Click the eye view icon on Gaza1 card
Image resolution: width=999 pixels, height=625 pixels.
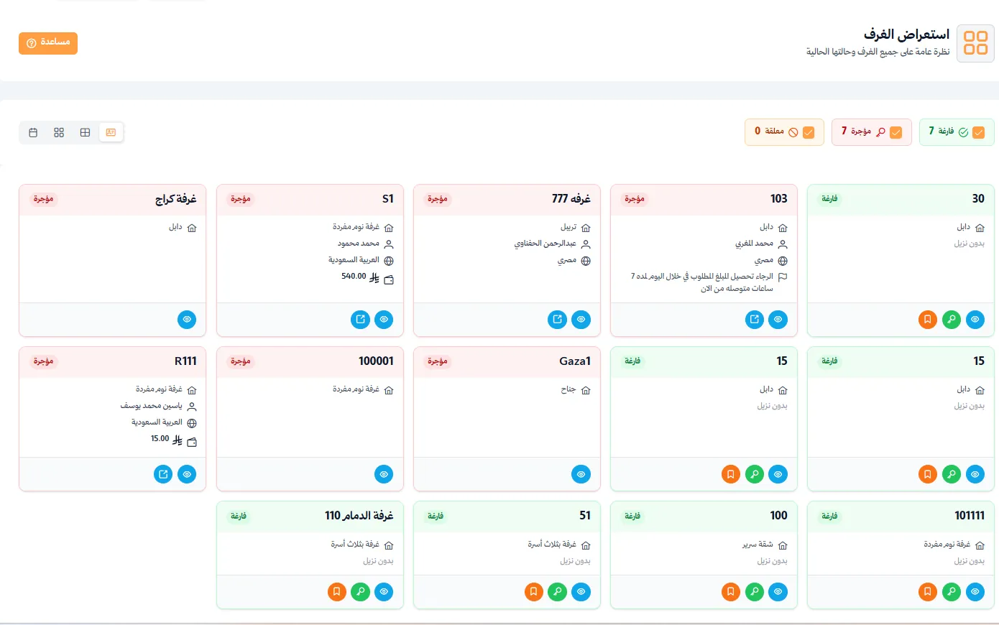[x=581, y=474]
